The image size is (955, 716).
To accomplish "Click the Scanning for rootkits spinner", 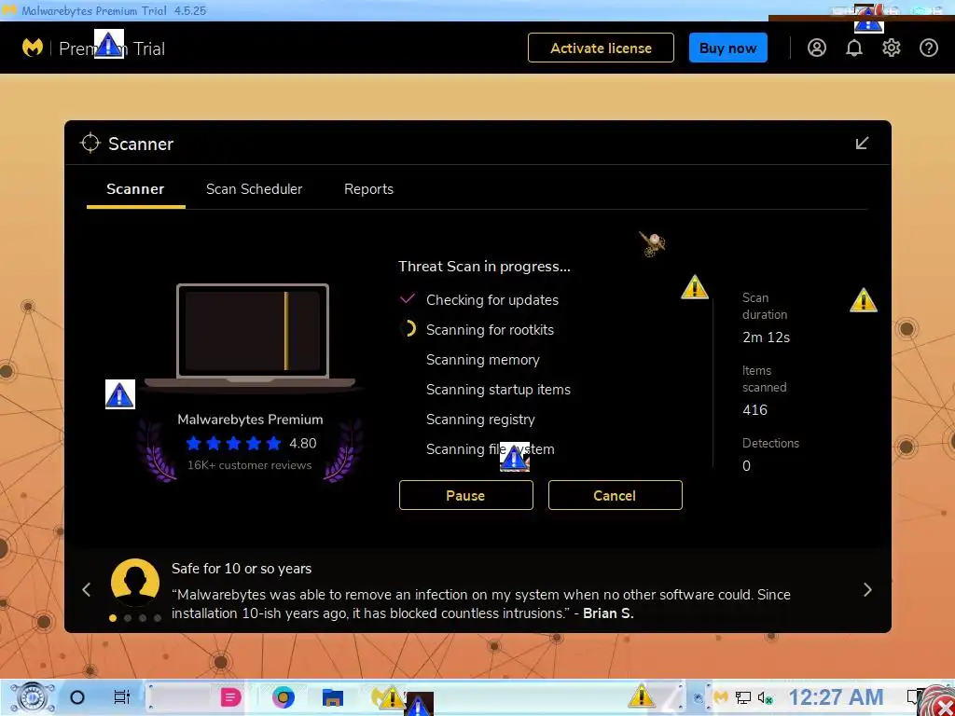I will (408, 329).
